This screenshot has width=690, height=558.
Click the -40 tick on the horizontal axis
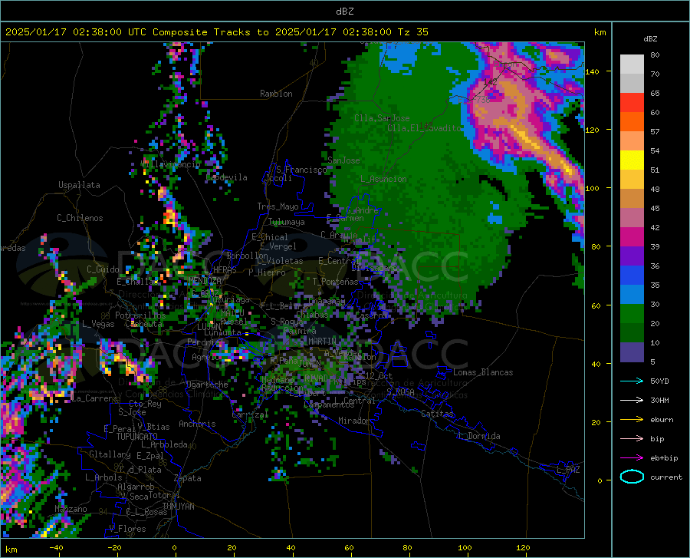[x=56, y=548]
